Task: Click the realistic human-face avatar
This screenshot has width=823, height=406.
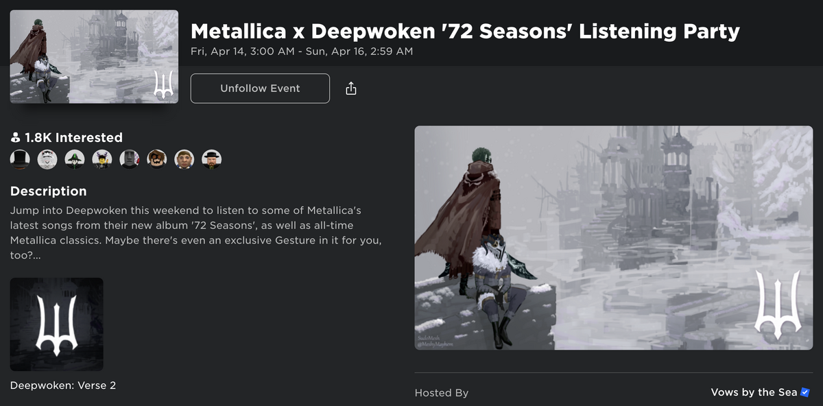Action: (x=184, y=158)
